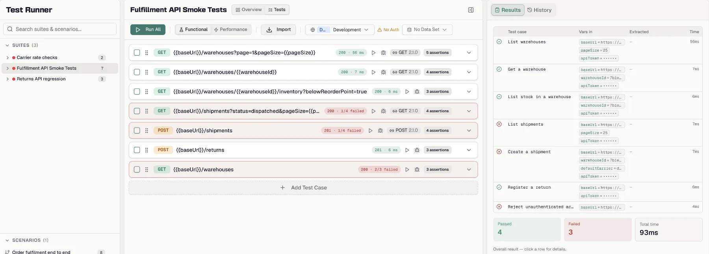Open the Development environment dropdown
The height and width of the screenshot is (254, 709).
click(340, 30)
